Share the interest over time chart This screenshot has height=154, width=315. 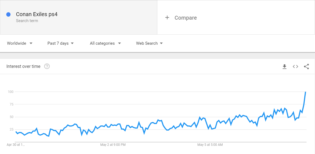tap(306, 67)
